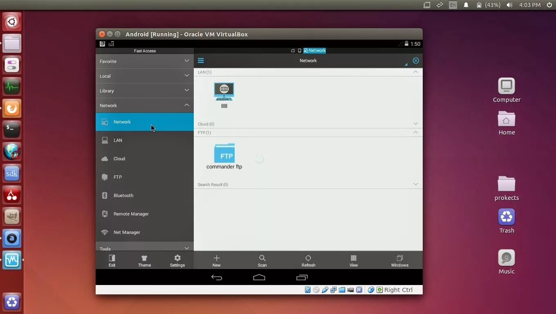Open the network connection indicator
Screen dimensions: 556x314
tap(440, 5)
